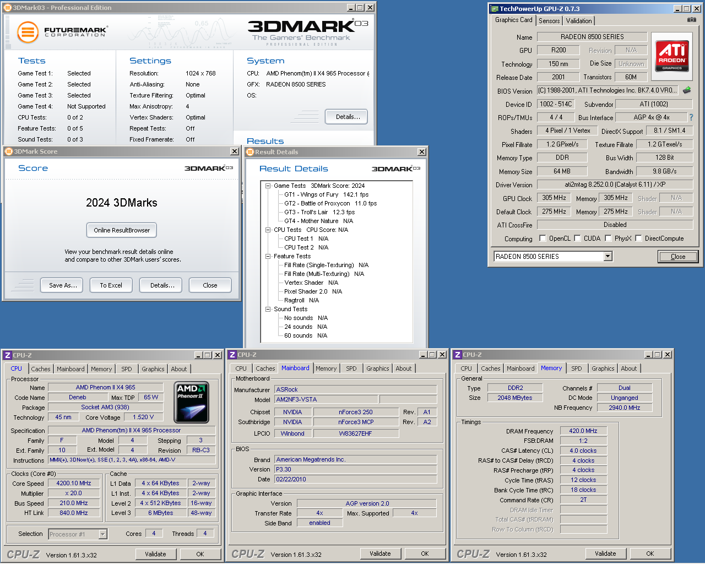The width and height of the screenshot is (705, 564).
Task: Enable the OpenCL checkbox in GPU-Z
Action: coord(543,238)
